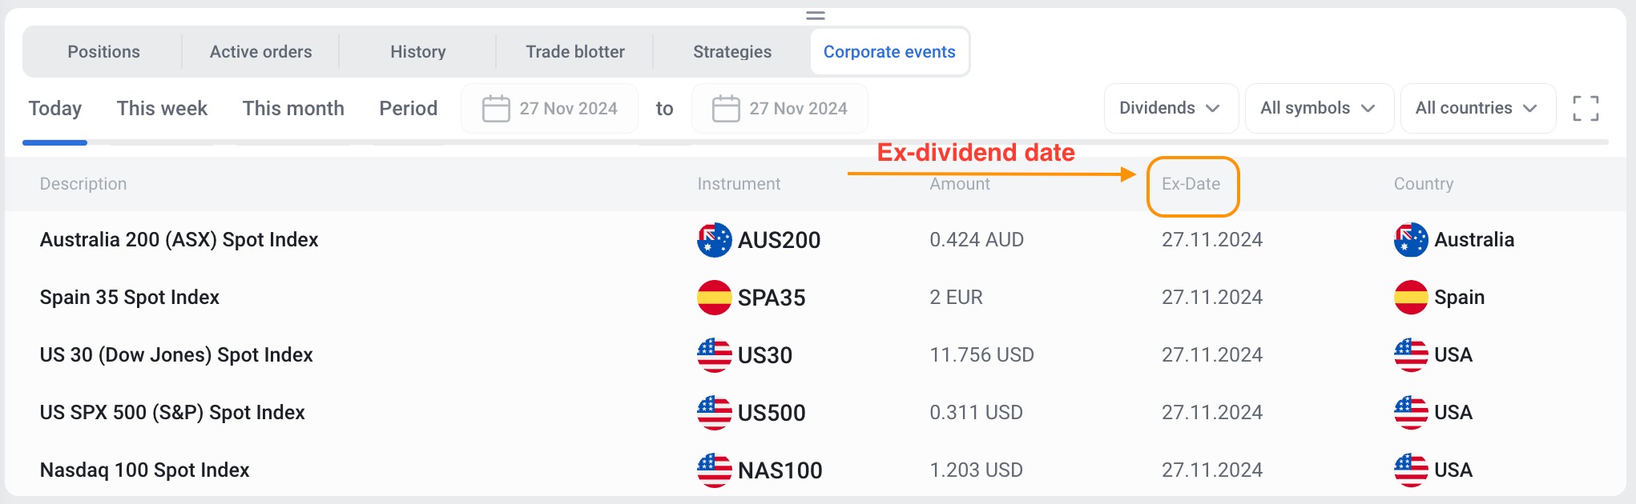Sort by the Ex-Date column header

(1191, 184)
